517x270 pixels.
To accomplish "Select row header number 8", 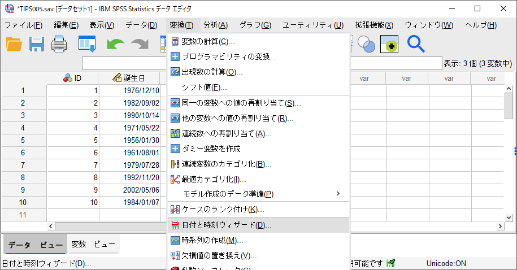I will coord(23,178).
